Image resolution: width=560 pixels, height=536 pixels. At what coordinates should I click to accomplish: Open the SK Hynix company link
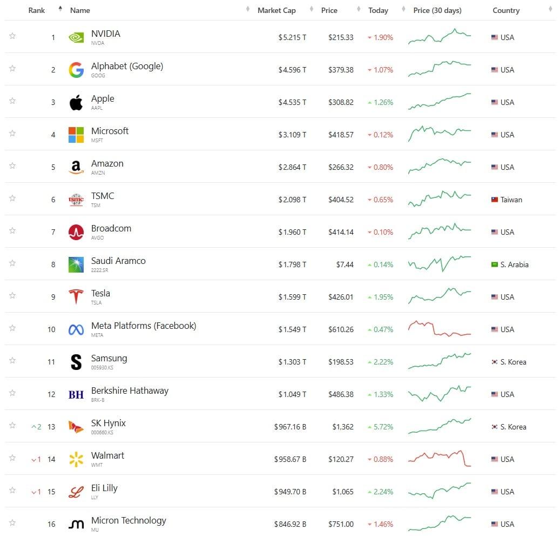(108, 423)
